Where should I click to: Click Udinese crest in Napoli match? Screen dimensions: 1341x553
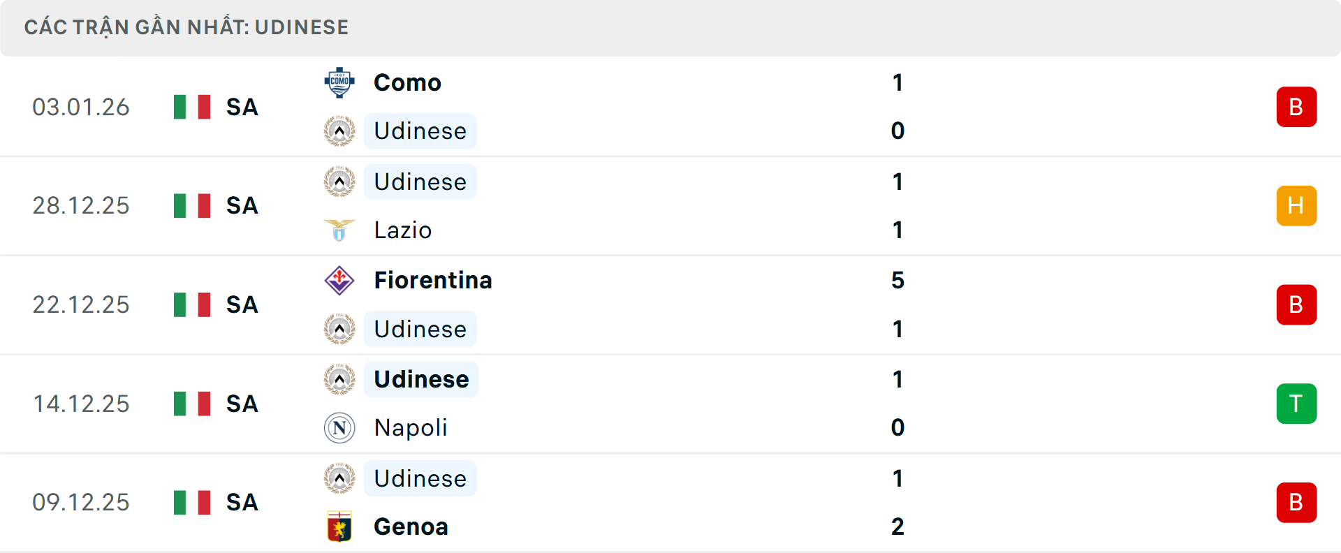click(339, 379)
